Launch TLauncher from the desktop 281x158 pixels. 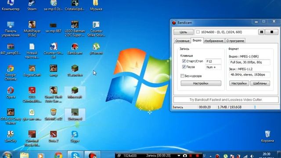[75, 71]
